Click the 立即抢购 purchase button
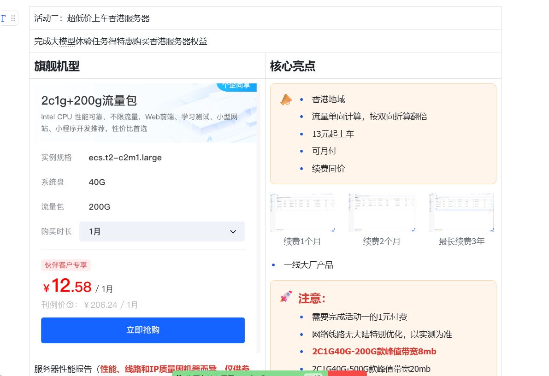The width and height of the screenshot is (549, 376). click(x=142, y=330)
